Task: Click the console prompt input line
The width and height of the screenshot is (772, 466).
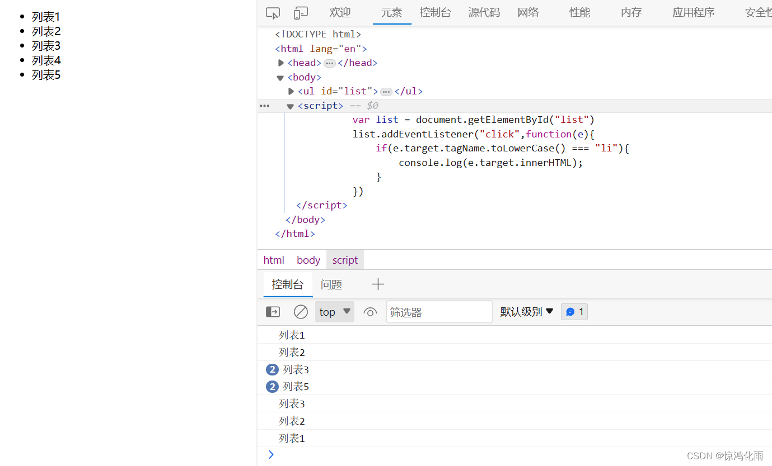Action: pos(515,455)
